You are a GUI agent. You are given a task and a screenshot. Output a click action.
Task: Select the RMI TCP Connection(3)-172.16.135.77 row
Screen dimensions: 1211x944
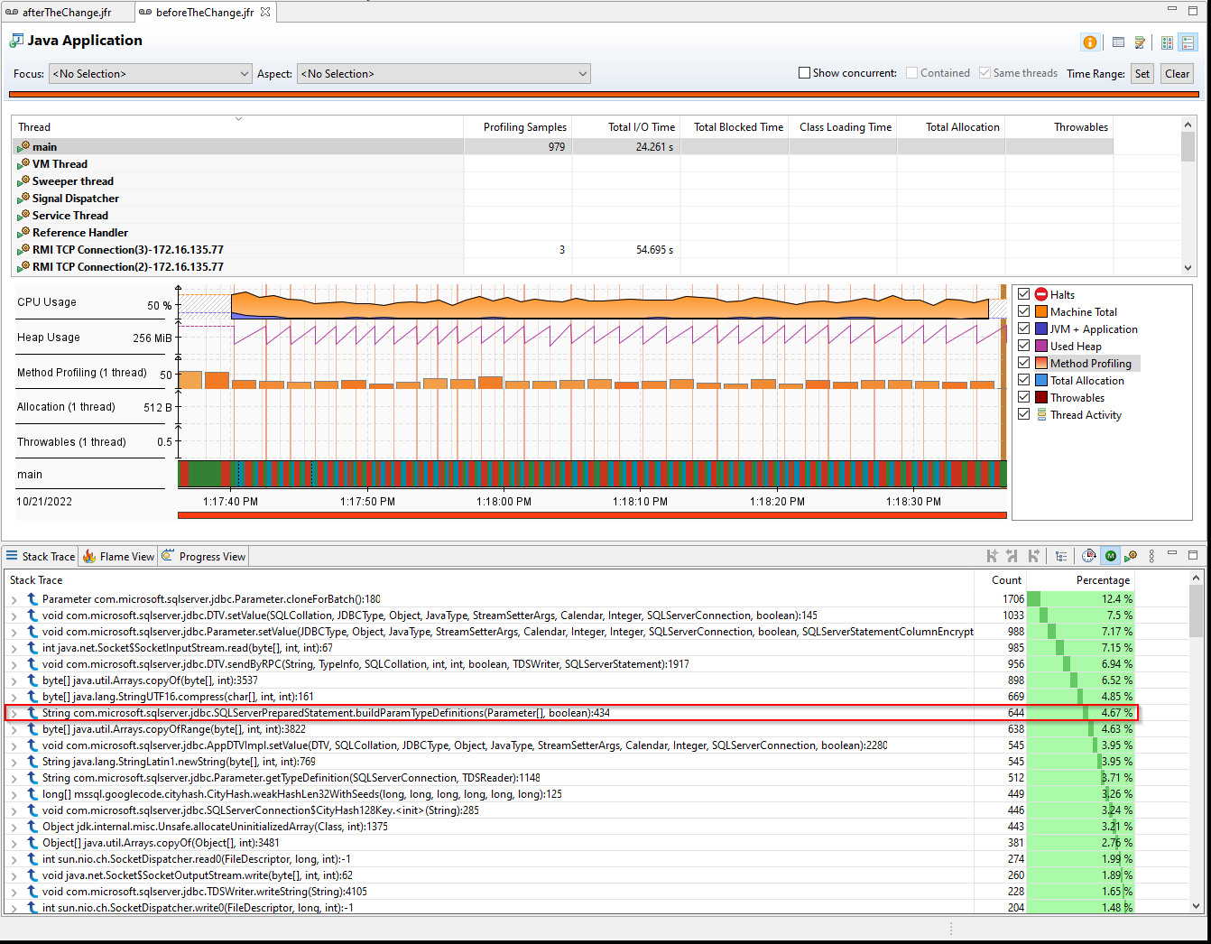tap(563, 250)
